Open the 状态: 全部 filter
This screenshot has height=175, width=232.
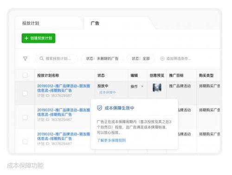[x=141, y=58]
